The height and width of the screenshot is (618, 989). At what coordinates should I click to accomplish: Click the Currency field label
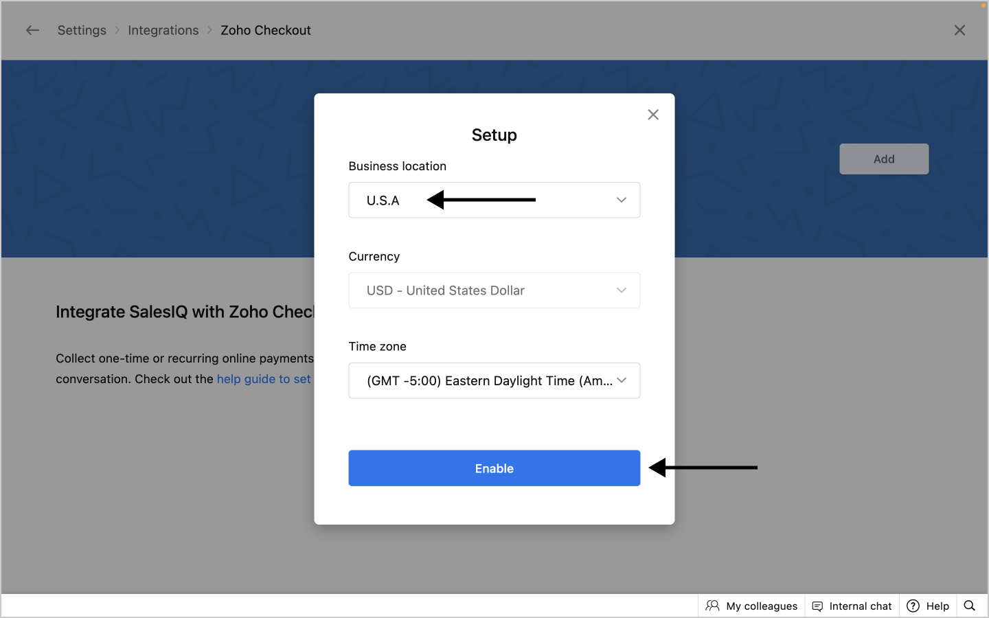point(374,257)
